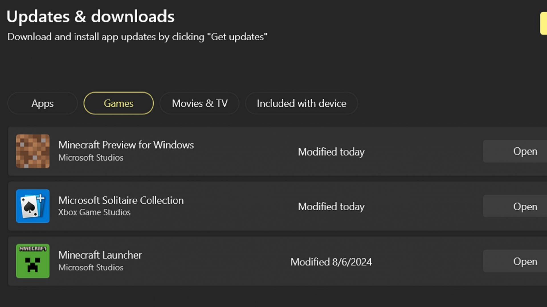Click the Minecraft Preview for Windows title

pyautogui.click(x=126, y=145)
